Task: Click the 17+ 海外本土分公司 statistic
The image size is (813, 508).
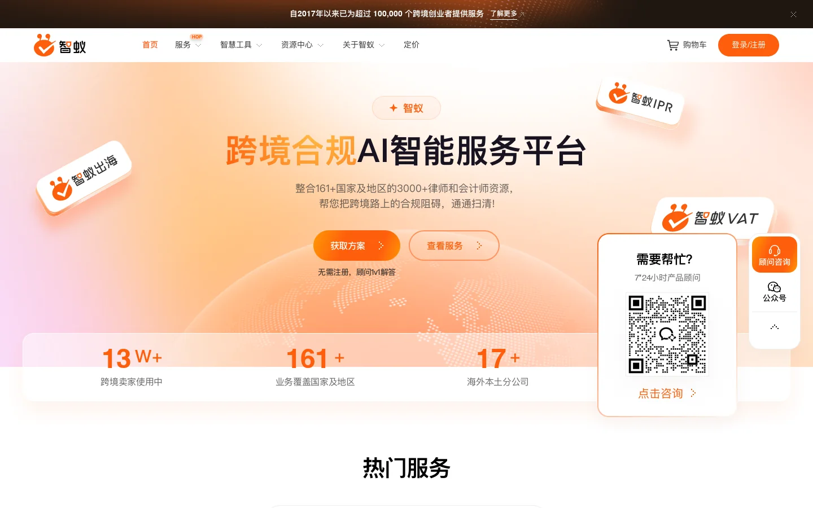Action: click(x=498, y=367)
